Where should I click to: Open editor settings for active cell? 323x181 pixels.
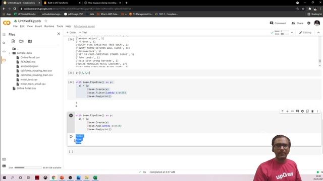click(x=302, y=111)
